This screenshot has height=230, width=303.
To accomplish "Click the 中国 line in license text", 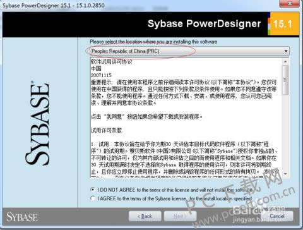I will click(x=96, y=68).
